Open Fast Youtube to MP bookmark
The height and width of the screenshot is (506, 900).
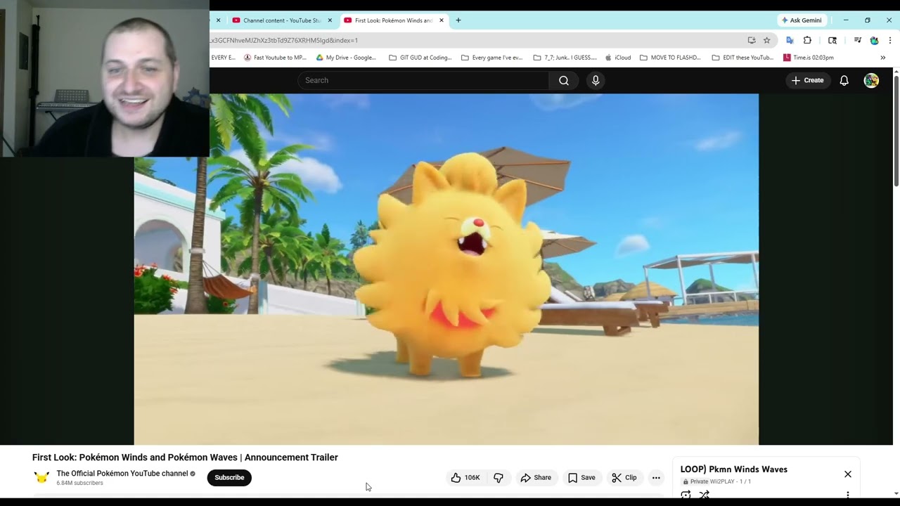click(x=275, y=58)
